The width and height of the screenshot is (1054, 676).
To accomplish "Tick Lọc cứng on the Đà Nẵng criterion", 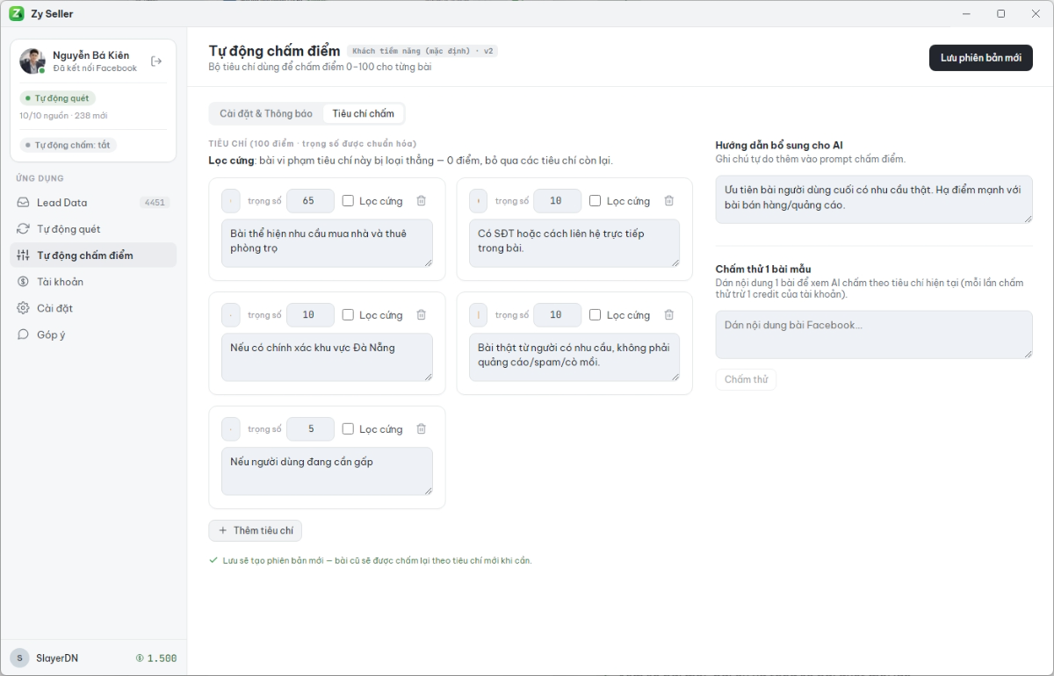I will [348, 315].
